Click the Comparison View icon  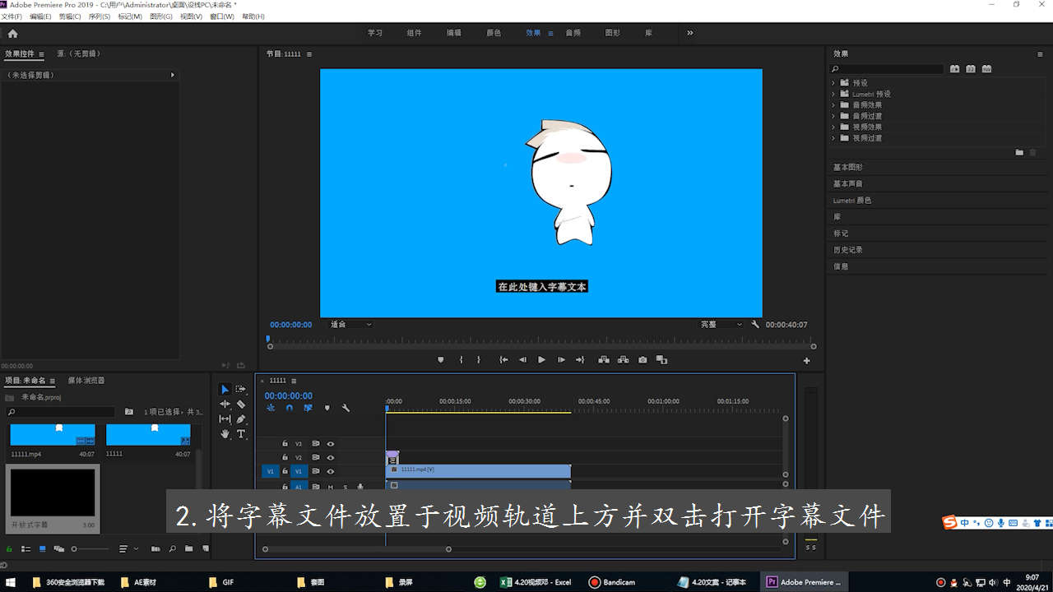click(661, 359)
